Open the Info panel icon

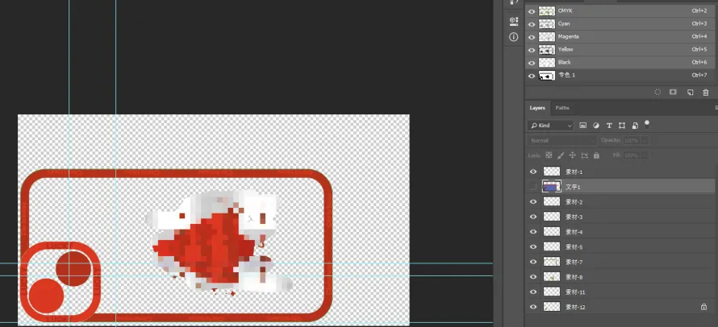(513, 37)
